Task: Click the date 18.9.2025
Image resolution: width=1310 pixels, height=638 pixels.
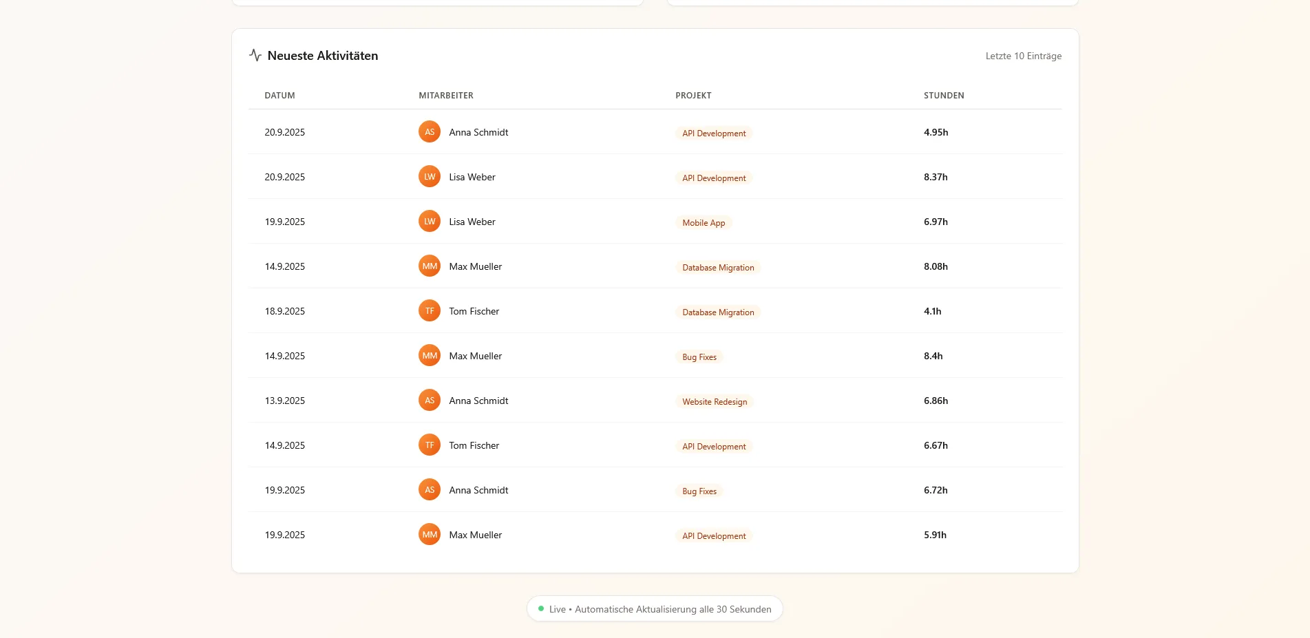Action: coord(284,311)
